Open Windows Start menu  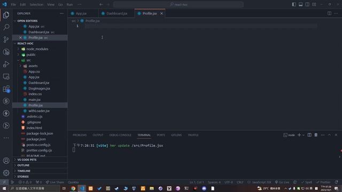[4, 188]
